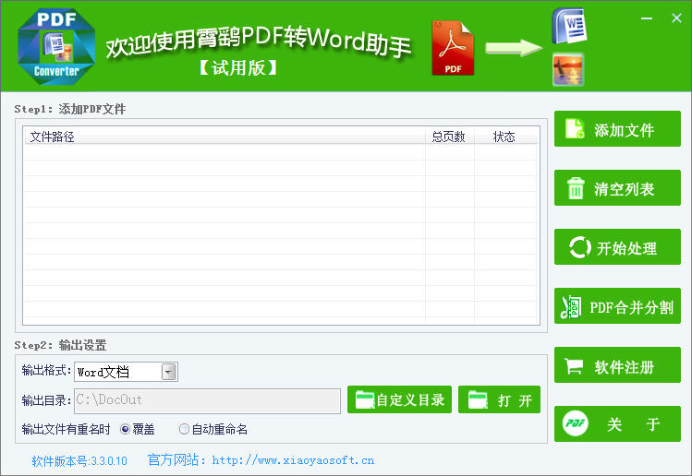Click the Word document icon in banner
The width and height of the screenshot is (692, 476).
pyautogui.click(x=569, y=26)
